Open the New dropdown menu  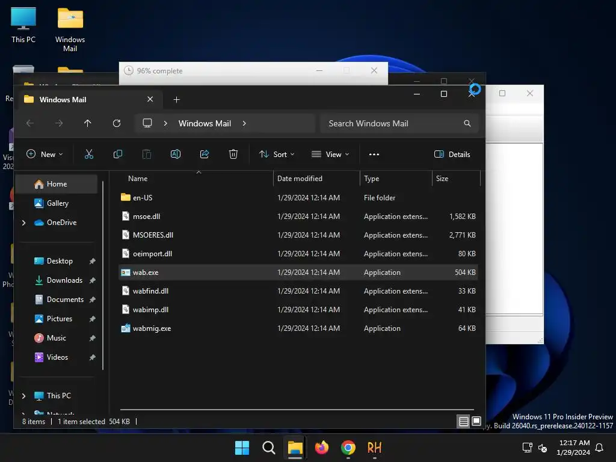click(45, 155)
